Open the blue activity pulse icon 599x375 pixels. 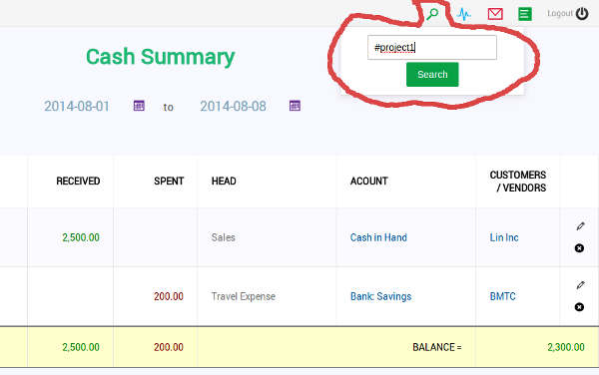(x=463, y=14)
